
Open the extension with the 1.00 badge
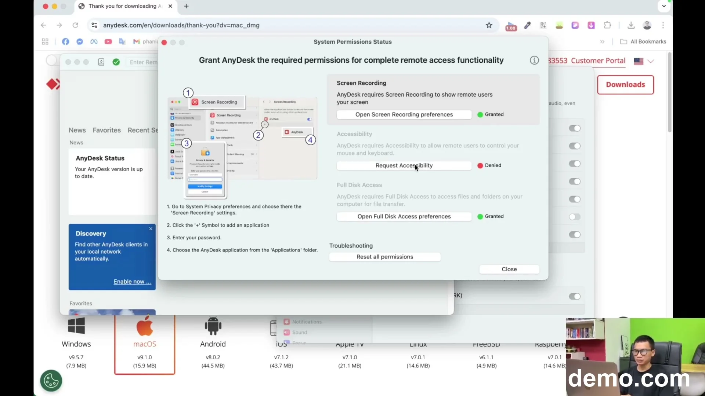click(511, 26)
